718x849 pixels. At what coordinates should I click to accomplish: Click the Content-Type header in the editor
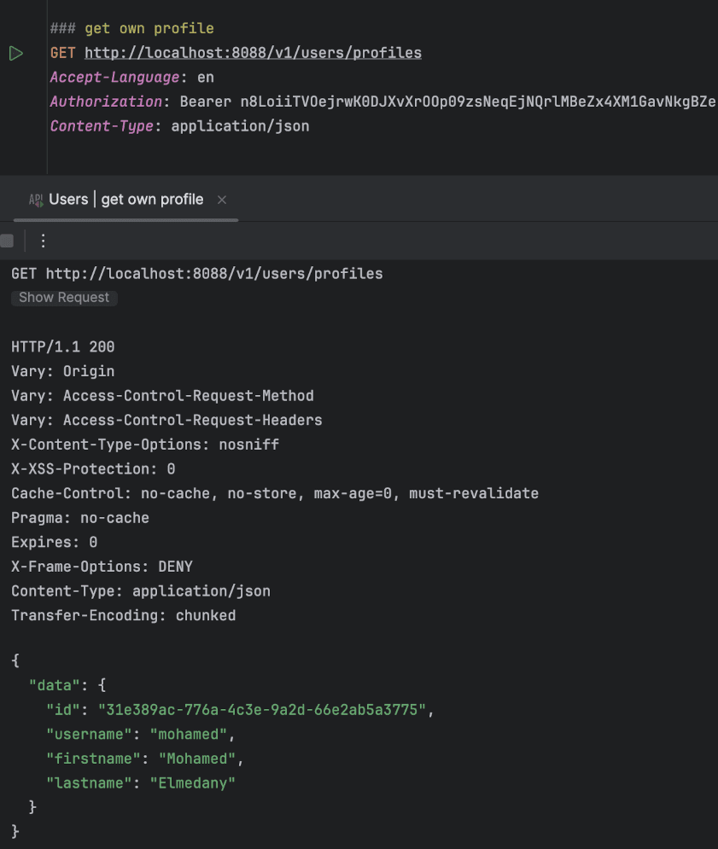[180, 126]
